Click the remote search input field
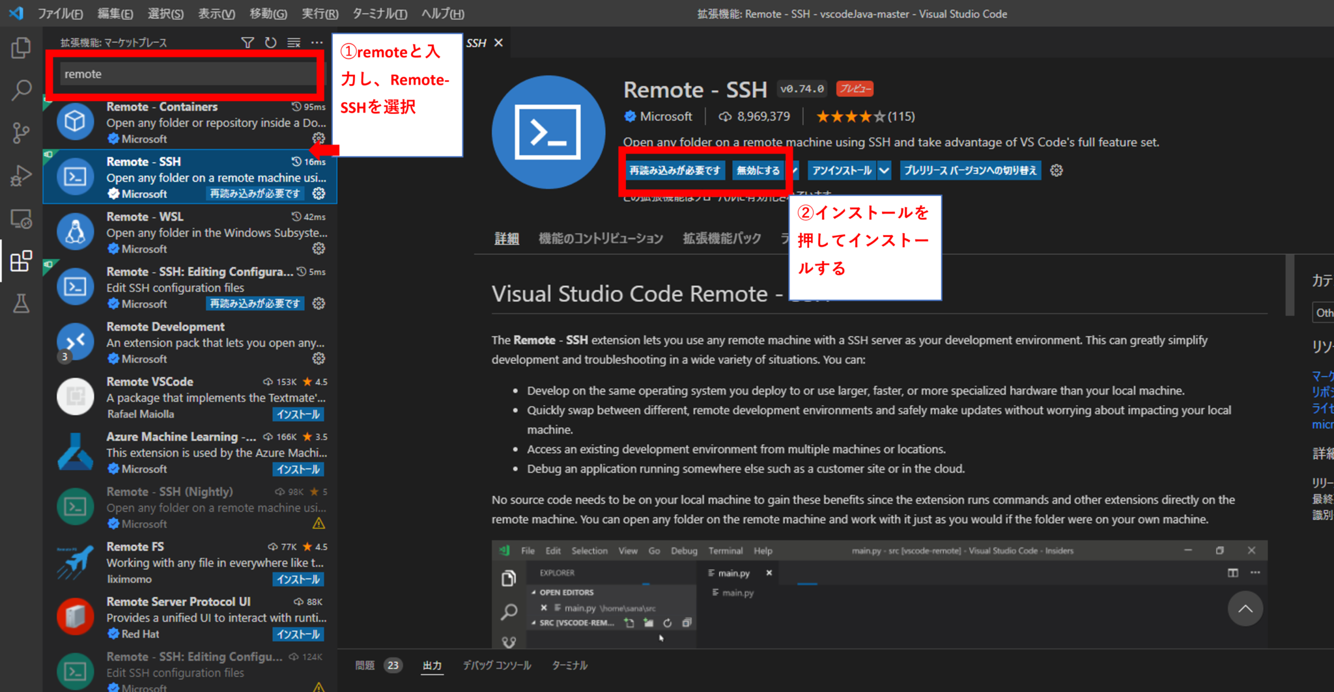 pos(187,74)
